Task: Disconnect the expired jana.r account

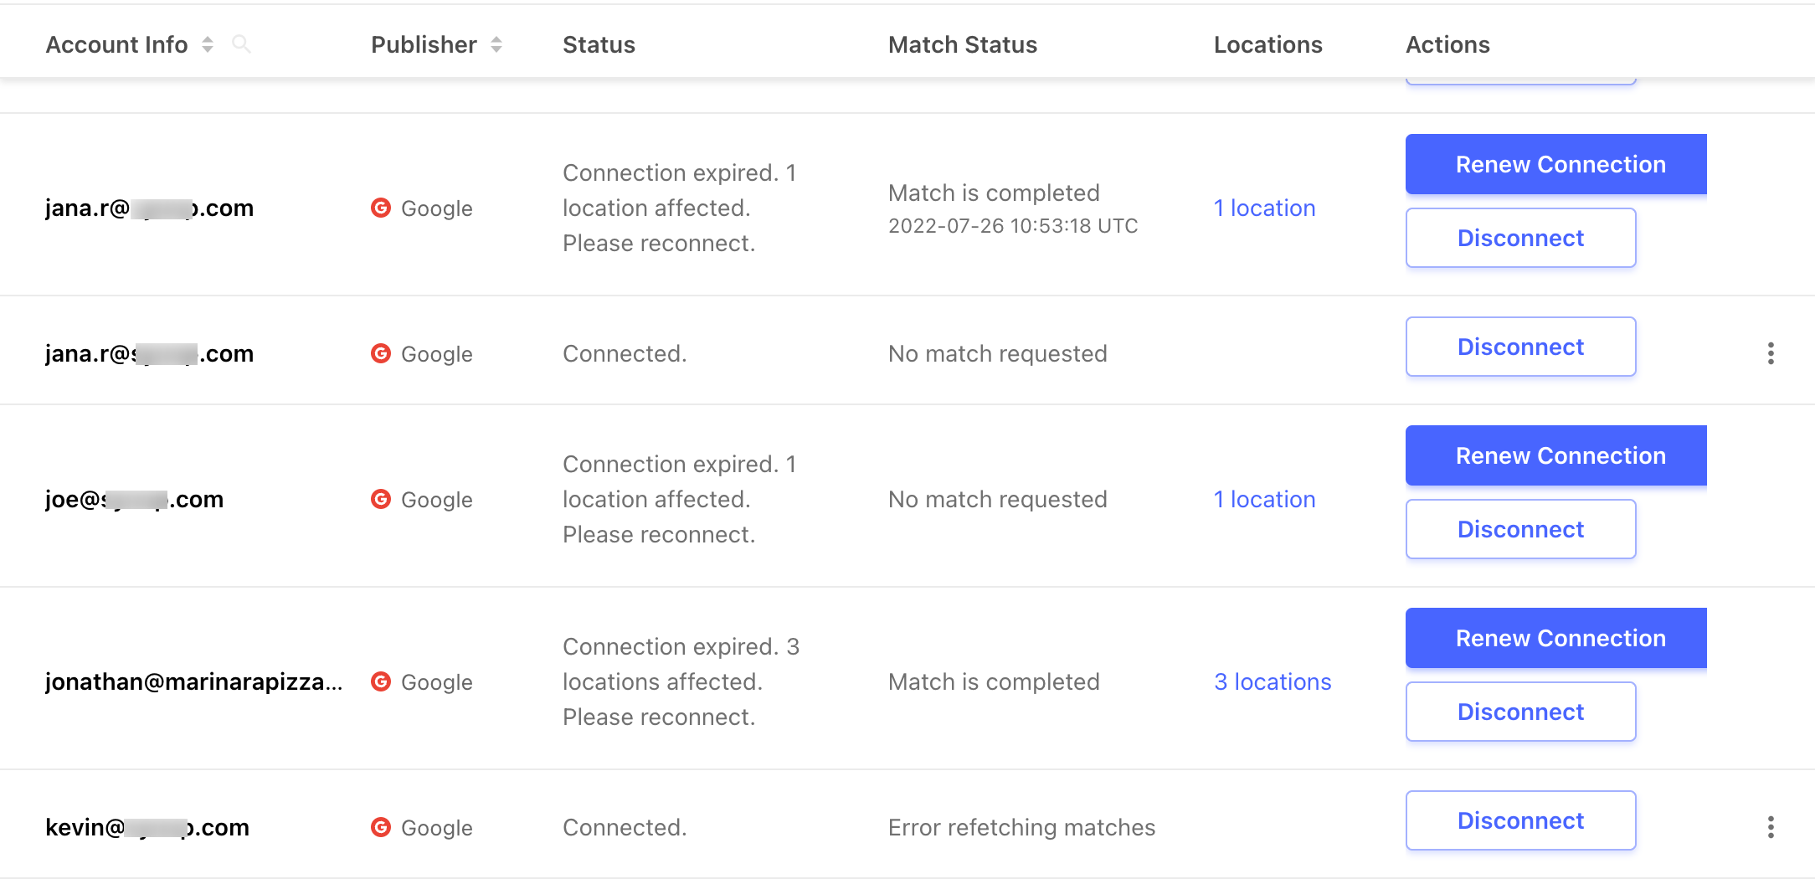Action: click(1521, 238)
